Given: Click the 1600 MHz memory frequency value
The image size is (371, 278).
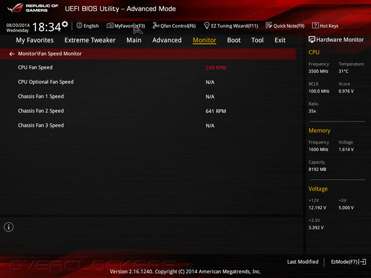Looking at the screenshot, I should click(x=318, y=149).
